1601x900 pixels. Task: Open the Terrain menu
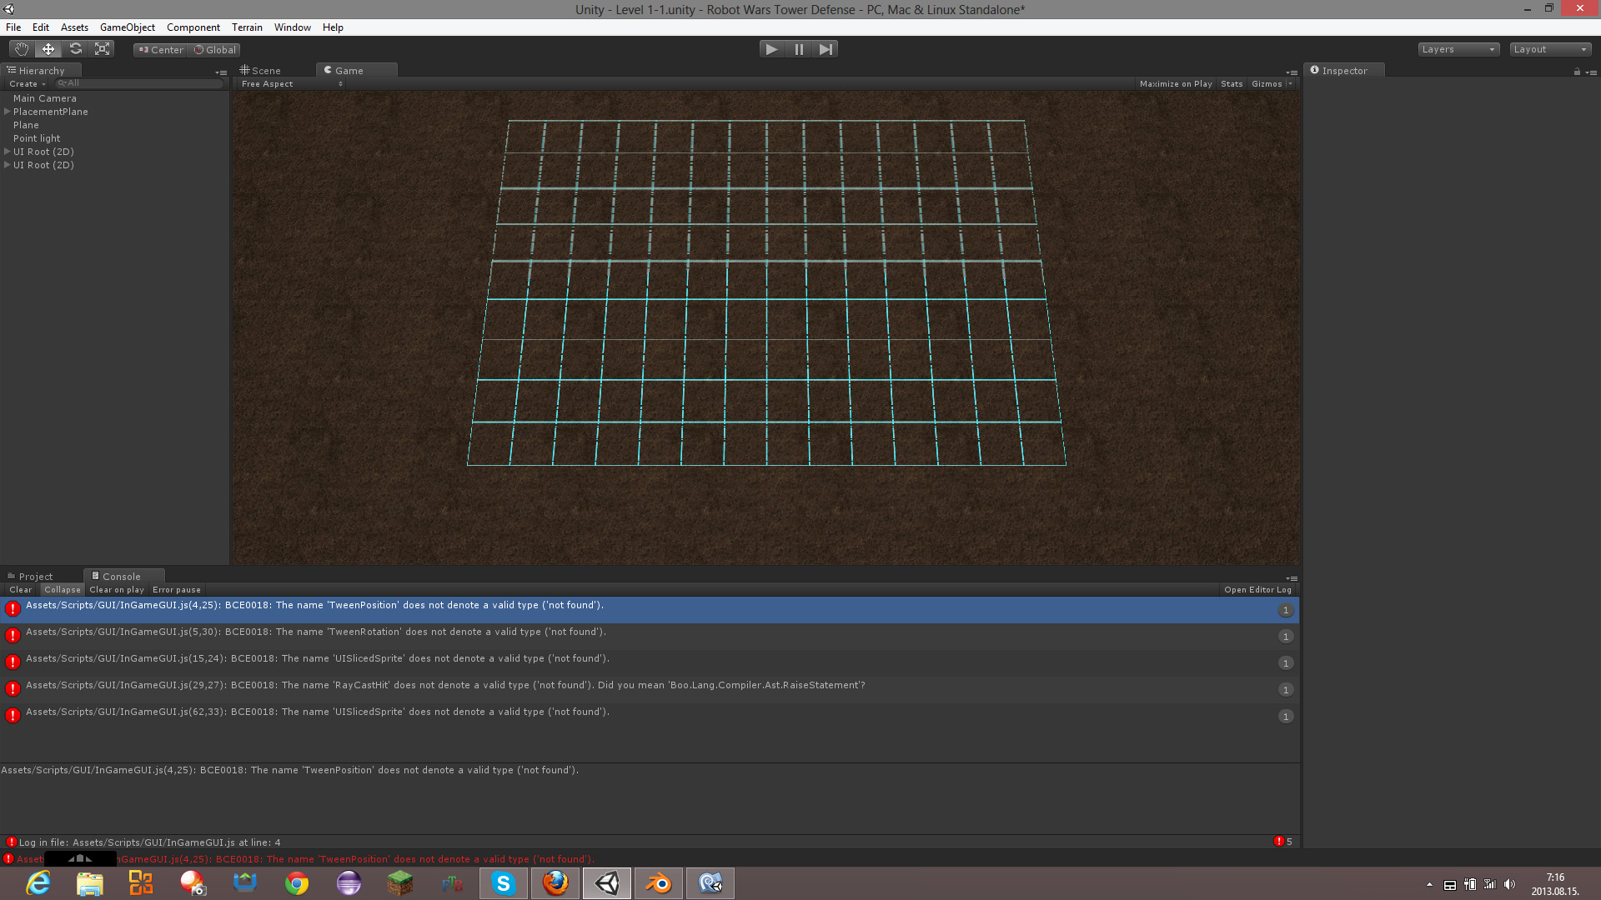(x=247, y=27)
